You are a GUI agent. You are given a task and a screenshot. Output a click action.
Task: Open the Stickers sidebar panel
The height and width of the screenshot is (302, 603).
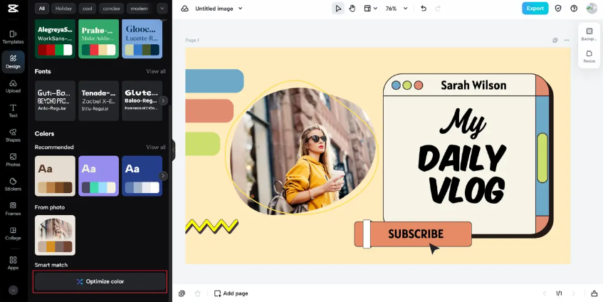click(x=13, y=184)
